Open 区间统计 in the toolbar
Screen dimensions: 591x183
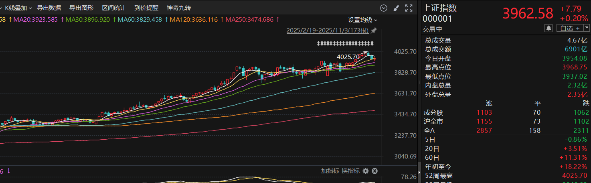point(114,8)
